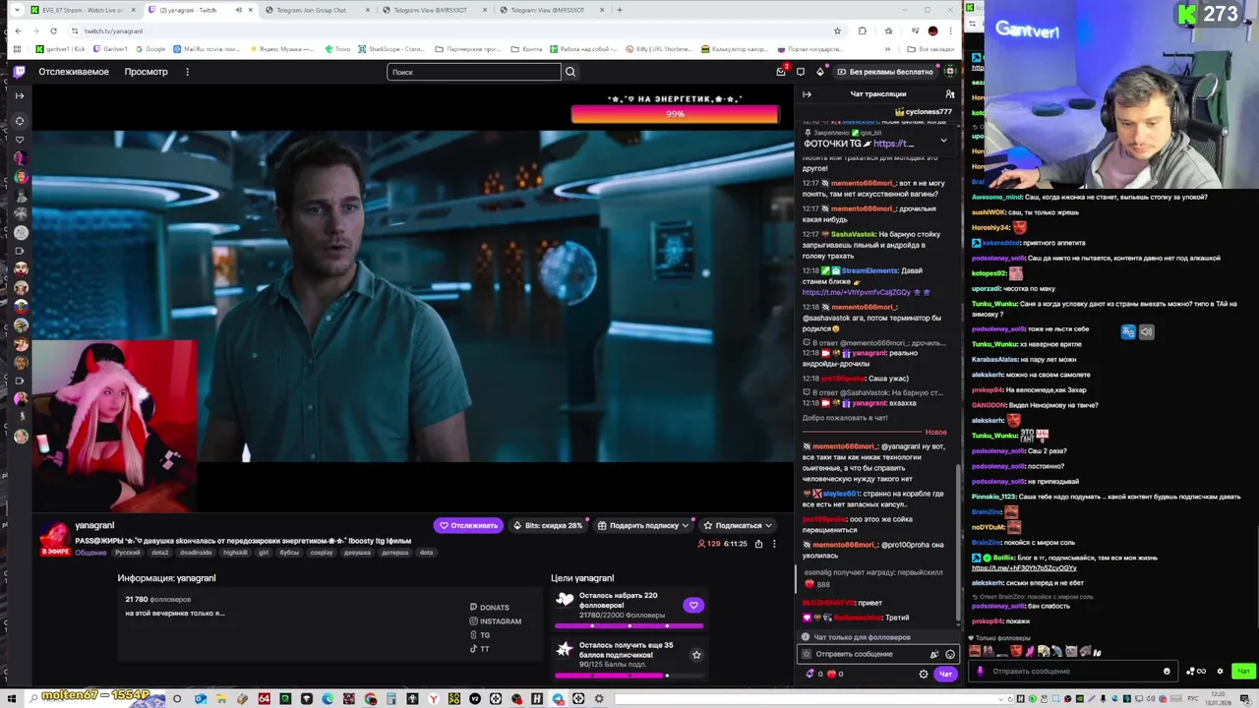Open a new browser tab with plus
Screen dimensions: 1259x708
(619, 10)
